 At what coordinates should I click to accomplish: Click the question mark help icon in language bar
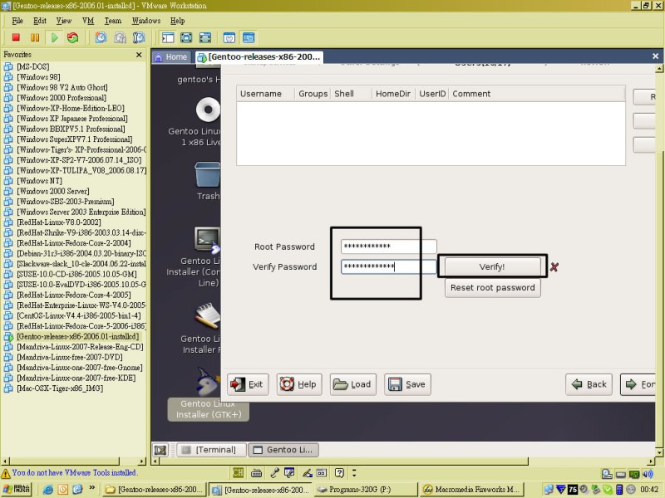(339, 473)
